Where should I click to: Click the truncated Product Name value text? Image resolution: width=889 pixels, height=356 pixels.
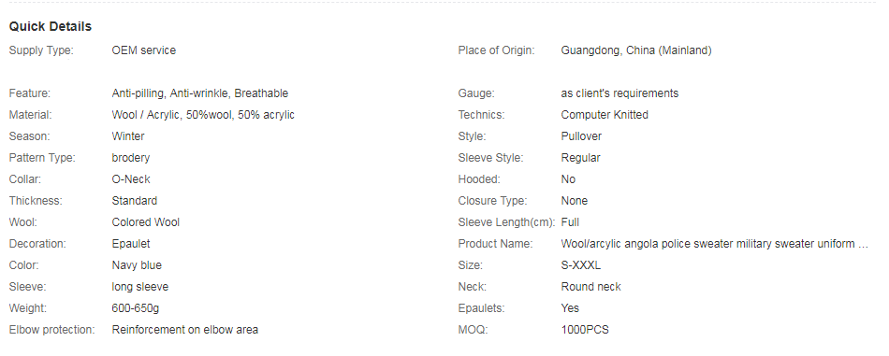point(714,244)
